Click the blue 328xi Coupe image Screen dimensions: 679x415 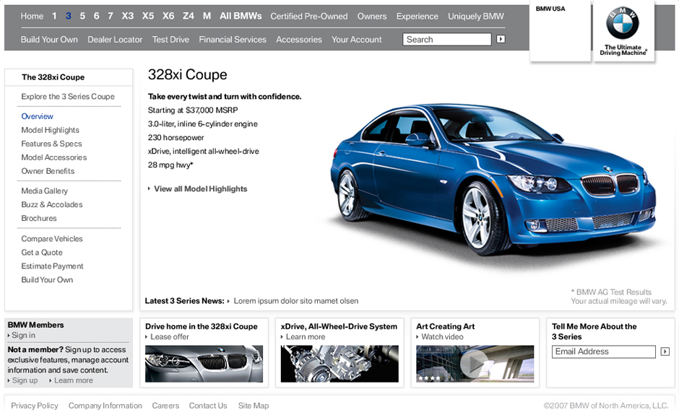(493, 178)
